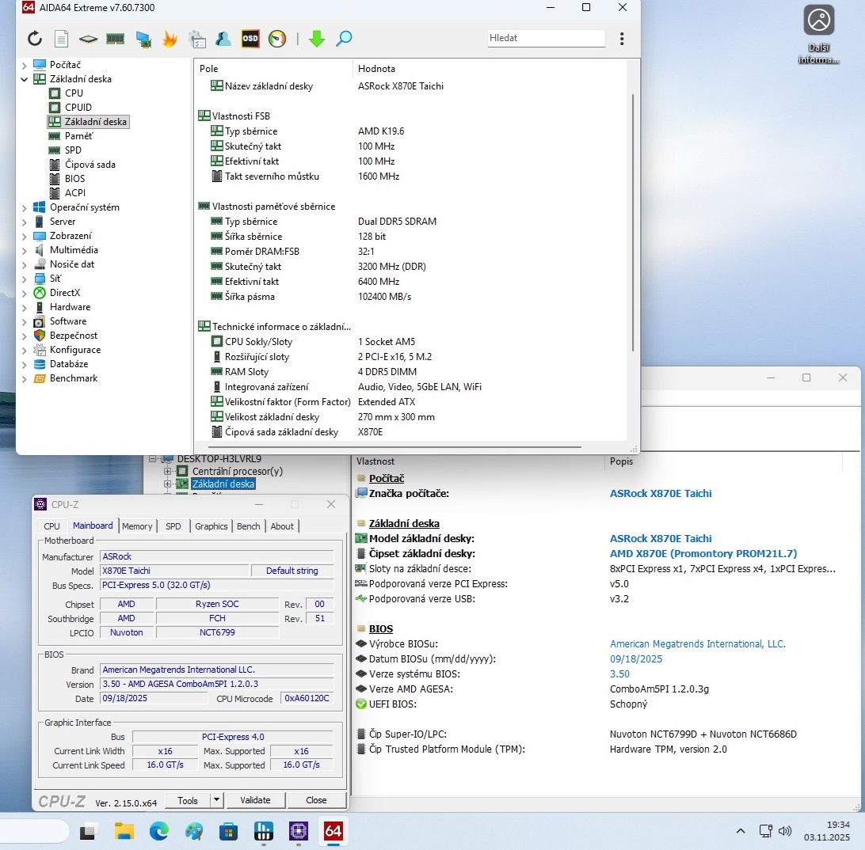Open the memory benchmark RAM icon
Screen dimensions: 865x850
(x=116, y=39)
